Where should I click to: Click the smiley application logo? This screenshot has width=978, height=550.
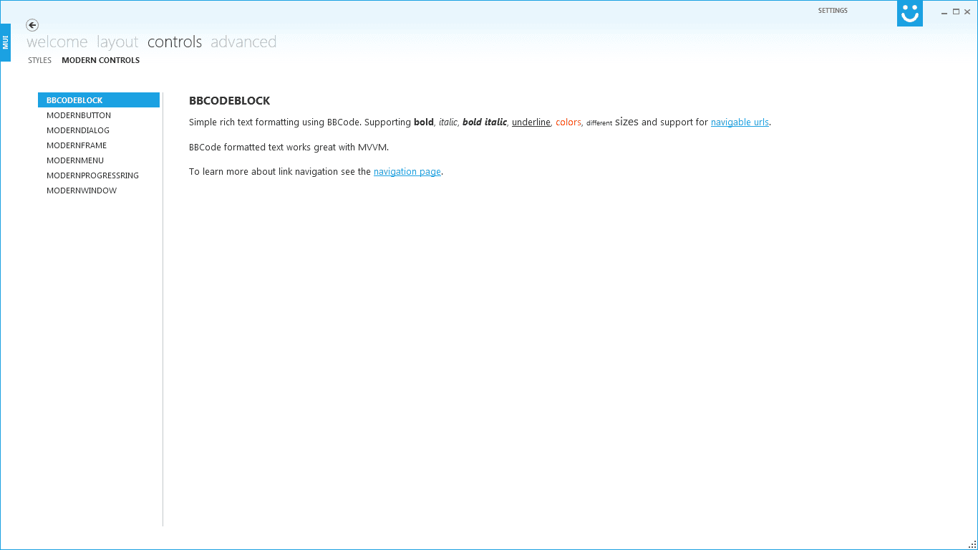click(909, 13)
